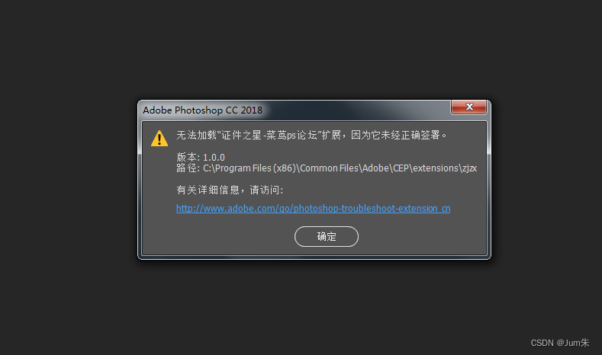Viewport: 602px width, 355px height.
Task: Click the CSDN @Jum朱 watermark
Action: tap(560, 343)
